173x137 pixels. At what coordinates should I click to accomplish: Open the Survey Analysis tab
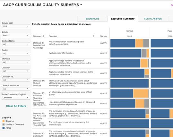pyautogui.click(x=153, y=19)
